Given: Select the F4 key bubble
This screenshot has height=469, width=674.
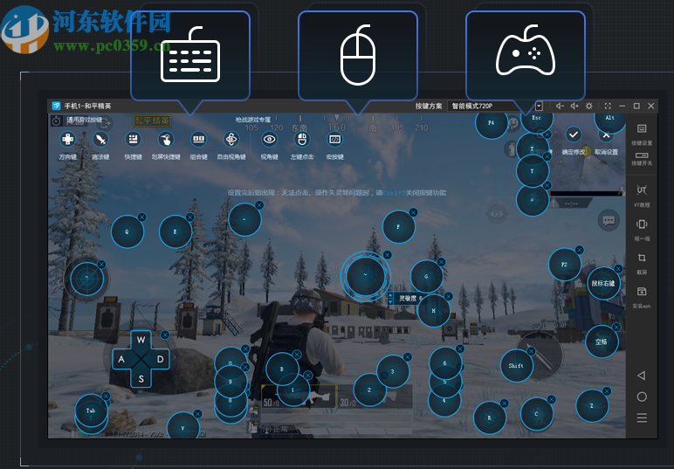Looking at the screenshot, I should pyautogui.click(x=492, y=122).
